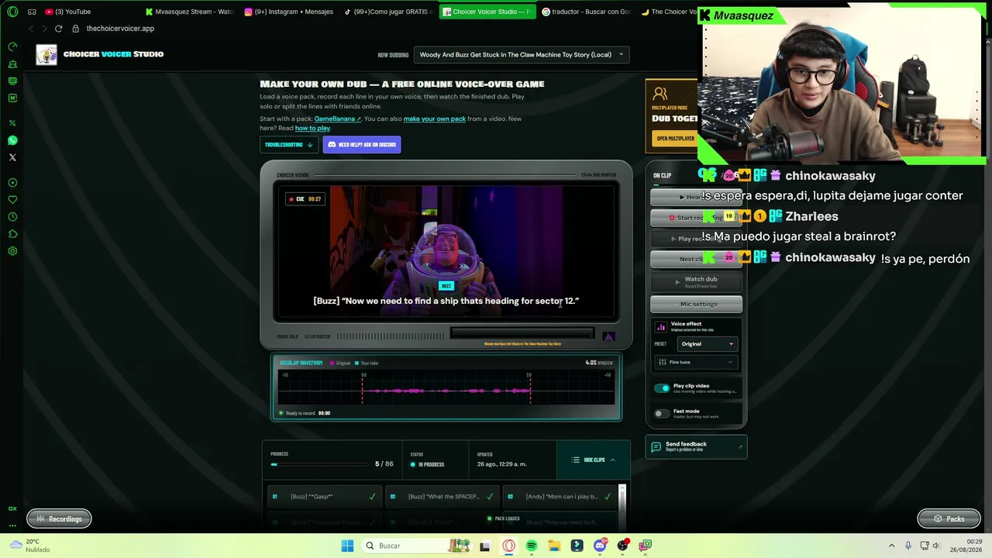
Task: Select clip 02 Buzz What the SPACEP
Action: coord(442,497)
